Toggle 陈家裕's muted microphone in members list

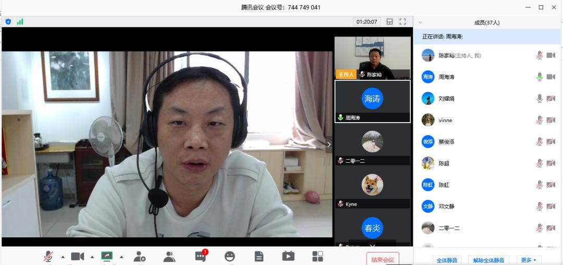(540, 55)
